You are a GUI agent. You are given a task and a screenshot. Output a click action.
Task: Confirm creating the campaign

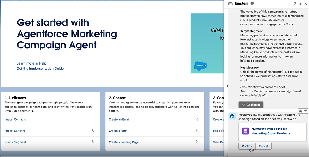click(247, 146)
